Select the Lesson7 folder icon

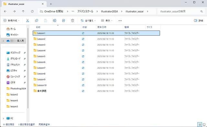(35, 68)
